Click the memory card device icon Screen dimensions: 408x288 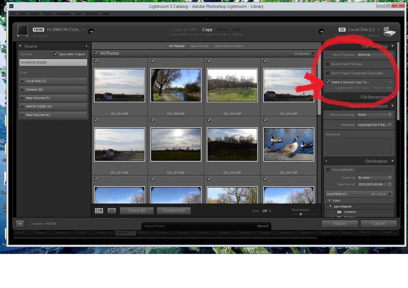point(23,31)
